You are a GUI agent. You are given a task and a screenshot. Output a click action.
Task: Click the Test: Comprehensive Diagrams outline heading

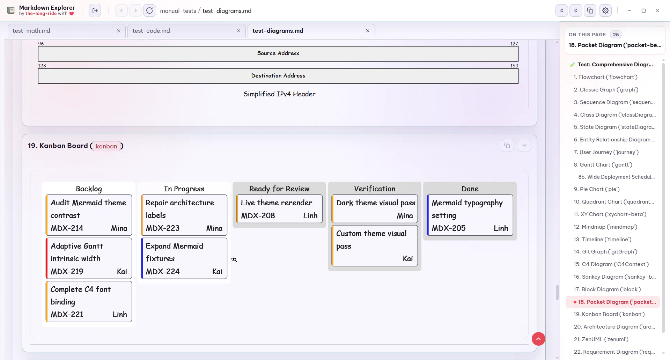(612, 65)
